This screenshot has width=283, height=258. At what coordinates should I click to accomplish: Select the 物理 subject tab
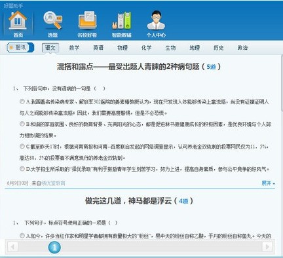pyautogui.click(x=123, y=48)
